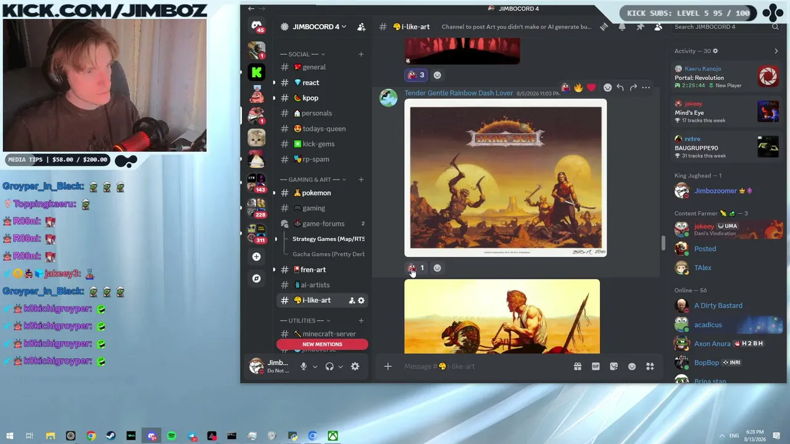The width and height of the screenshot is (790, 444).
Task: Open user settings gear icon
Action: click(355, 366)
